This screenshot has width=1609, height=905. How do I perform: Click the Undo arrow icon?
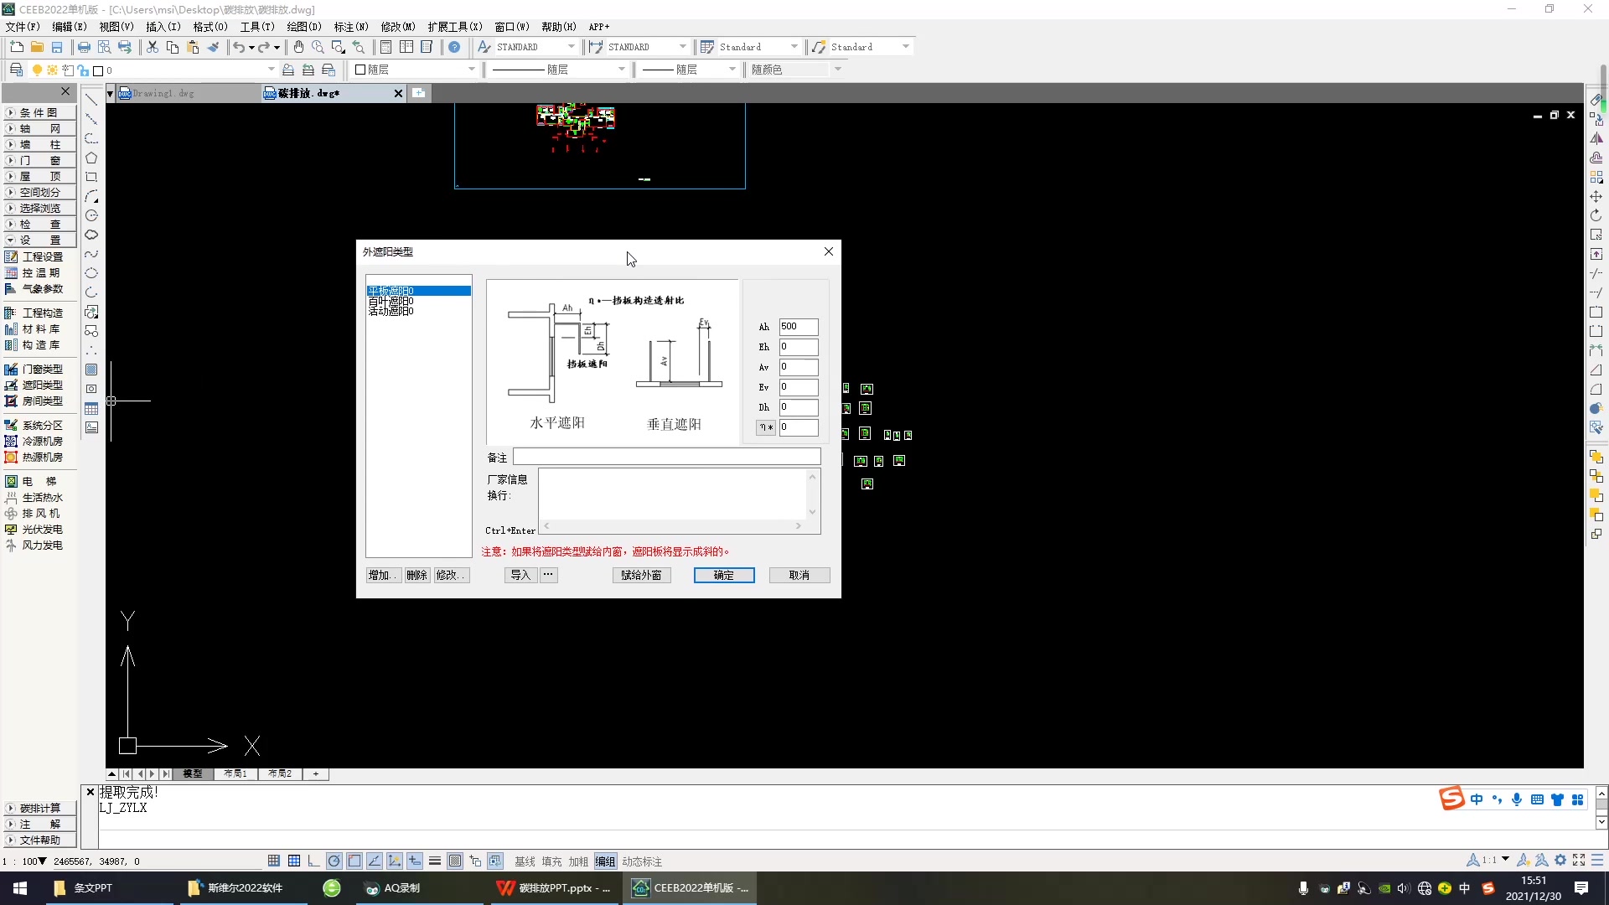(239, 48)
